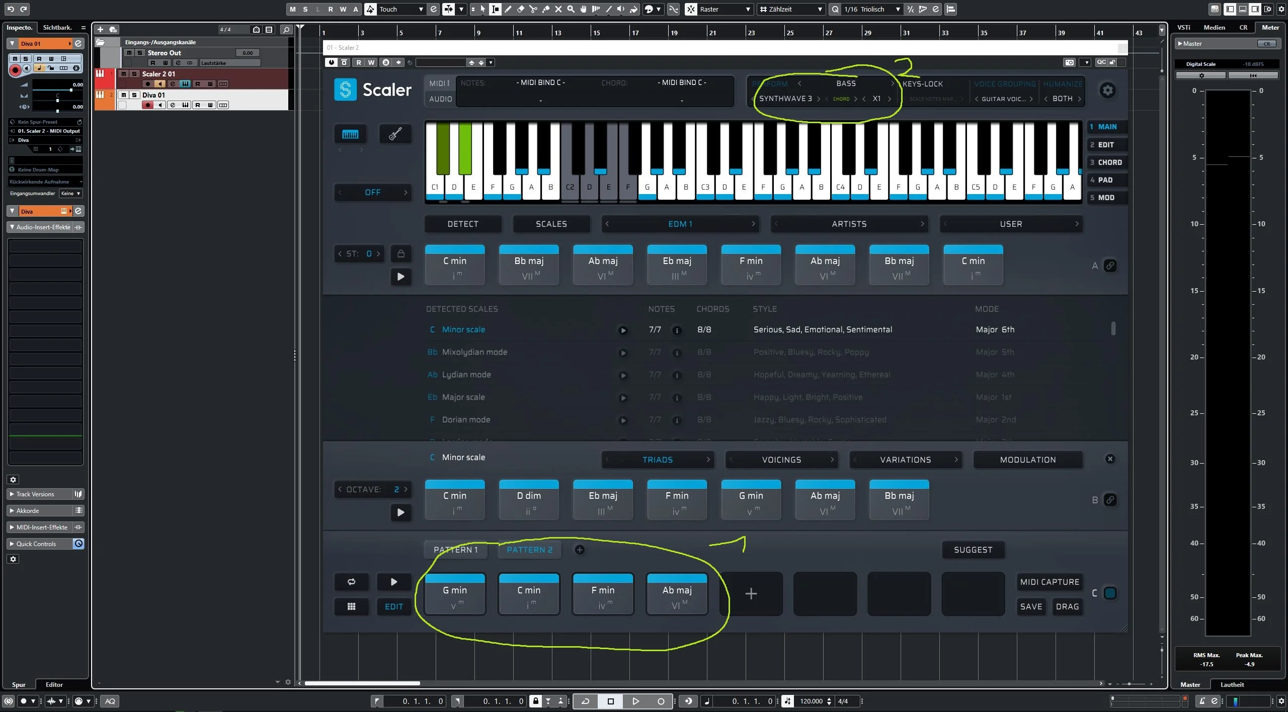Open the 1/16 Triolisch quantize dropdown
This screenshot has width=1288, height=712.
871,9
